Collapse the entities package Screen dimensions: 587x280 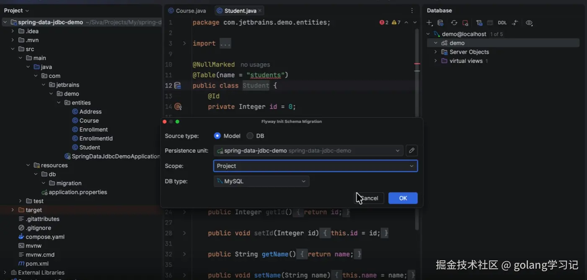coord(59,103)
